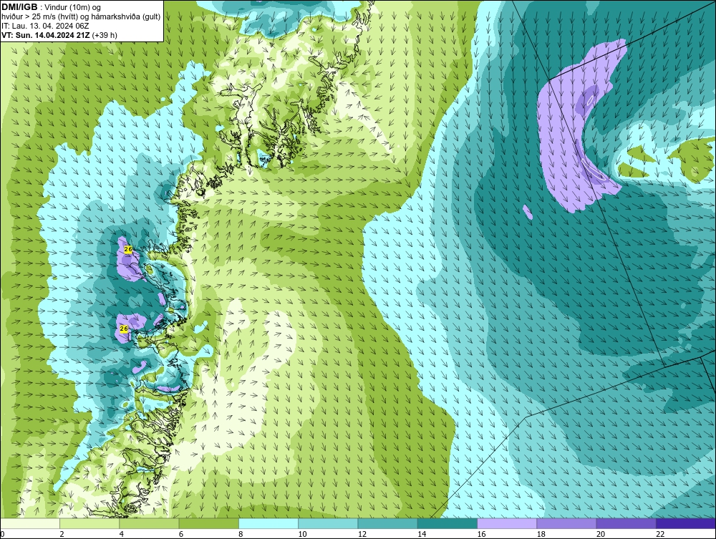Click the legend scale number 10

pyautogui.click(x=302, y=535)
